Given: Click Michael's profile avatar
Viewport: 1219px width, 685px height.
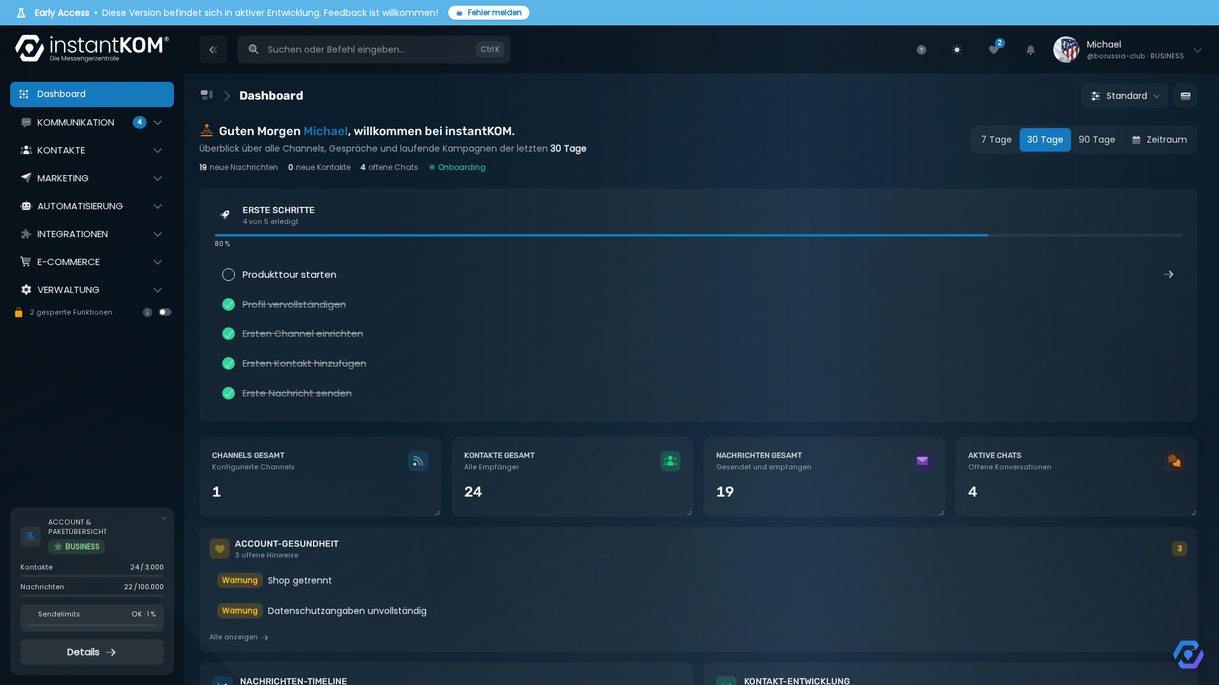Looking at the screenshot, I should (1066, 49).
